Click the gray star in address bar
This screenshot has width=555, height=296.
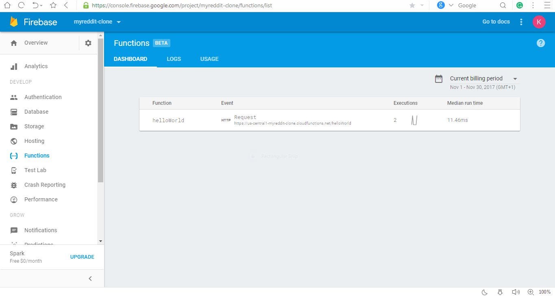[412, 5]
